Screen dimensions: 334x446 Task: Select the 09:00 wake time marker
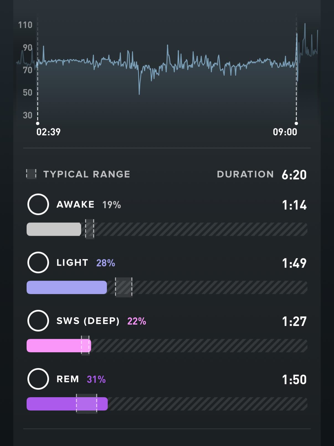[296, 123]
